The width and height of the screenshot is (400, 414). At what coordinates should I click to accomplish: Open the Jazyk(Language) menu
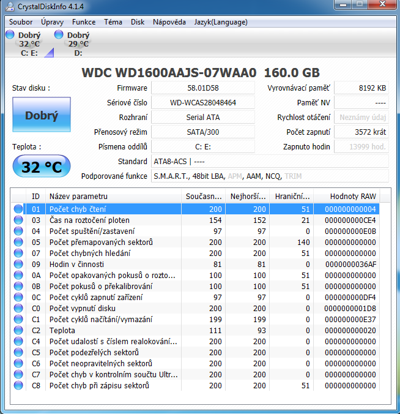point(221,22)
